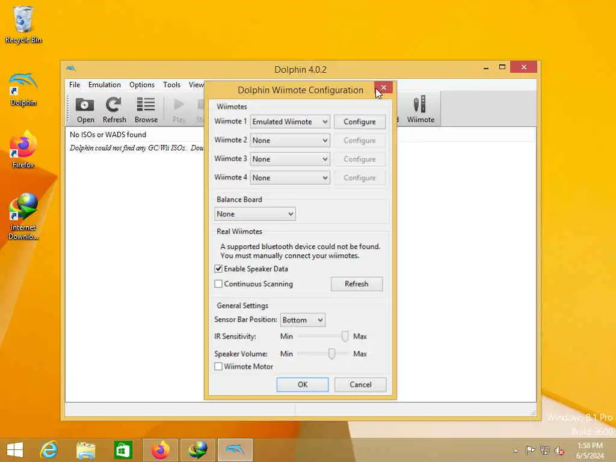Select the Dolphin desktop shortcut
This screenshot has height=462, width=616.
point(23,90)
